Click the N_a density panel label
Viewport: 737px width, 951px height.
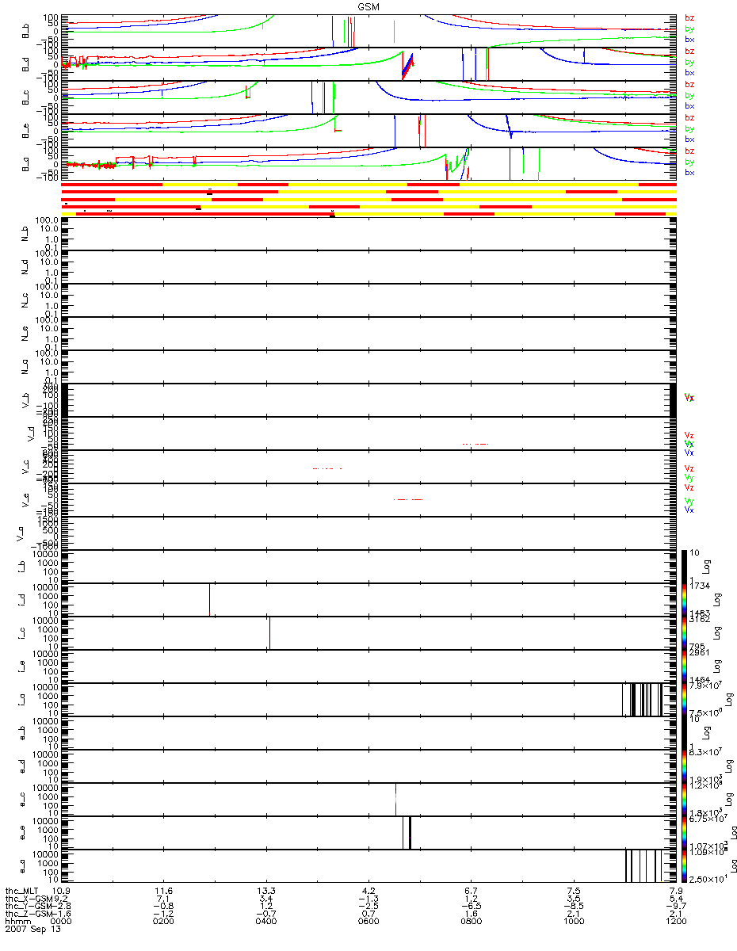[25, 366]
